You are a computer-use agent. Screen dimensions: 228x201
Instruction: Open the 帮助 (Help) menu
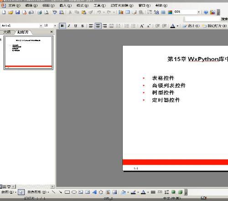pyautogui.click(x=161, y=5)
